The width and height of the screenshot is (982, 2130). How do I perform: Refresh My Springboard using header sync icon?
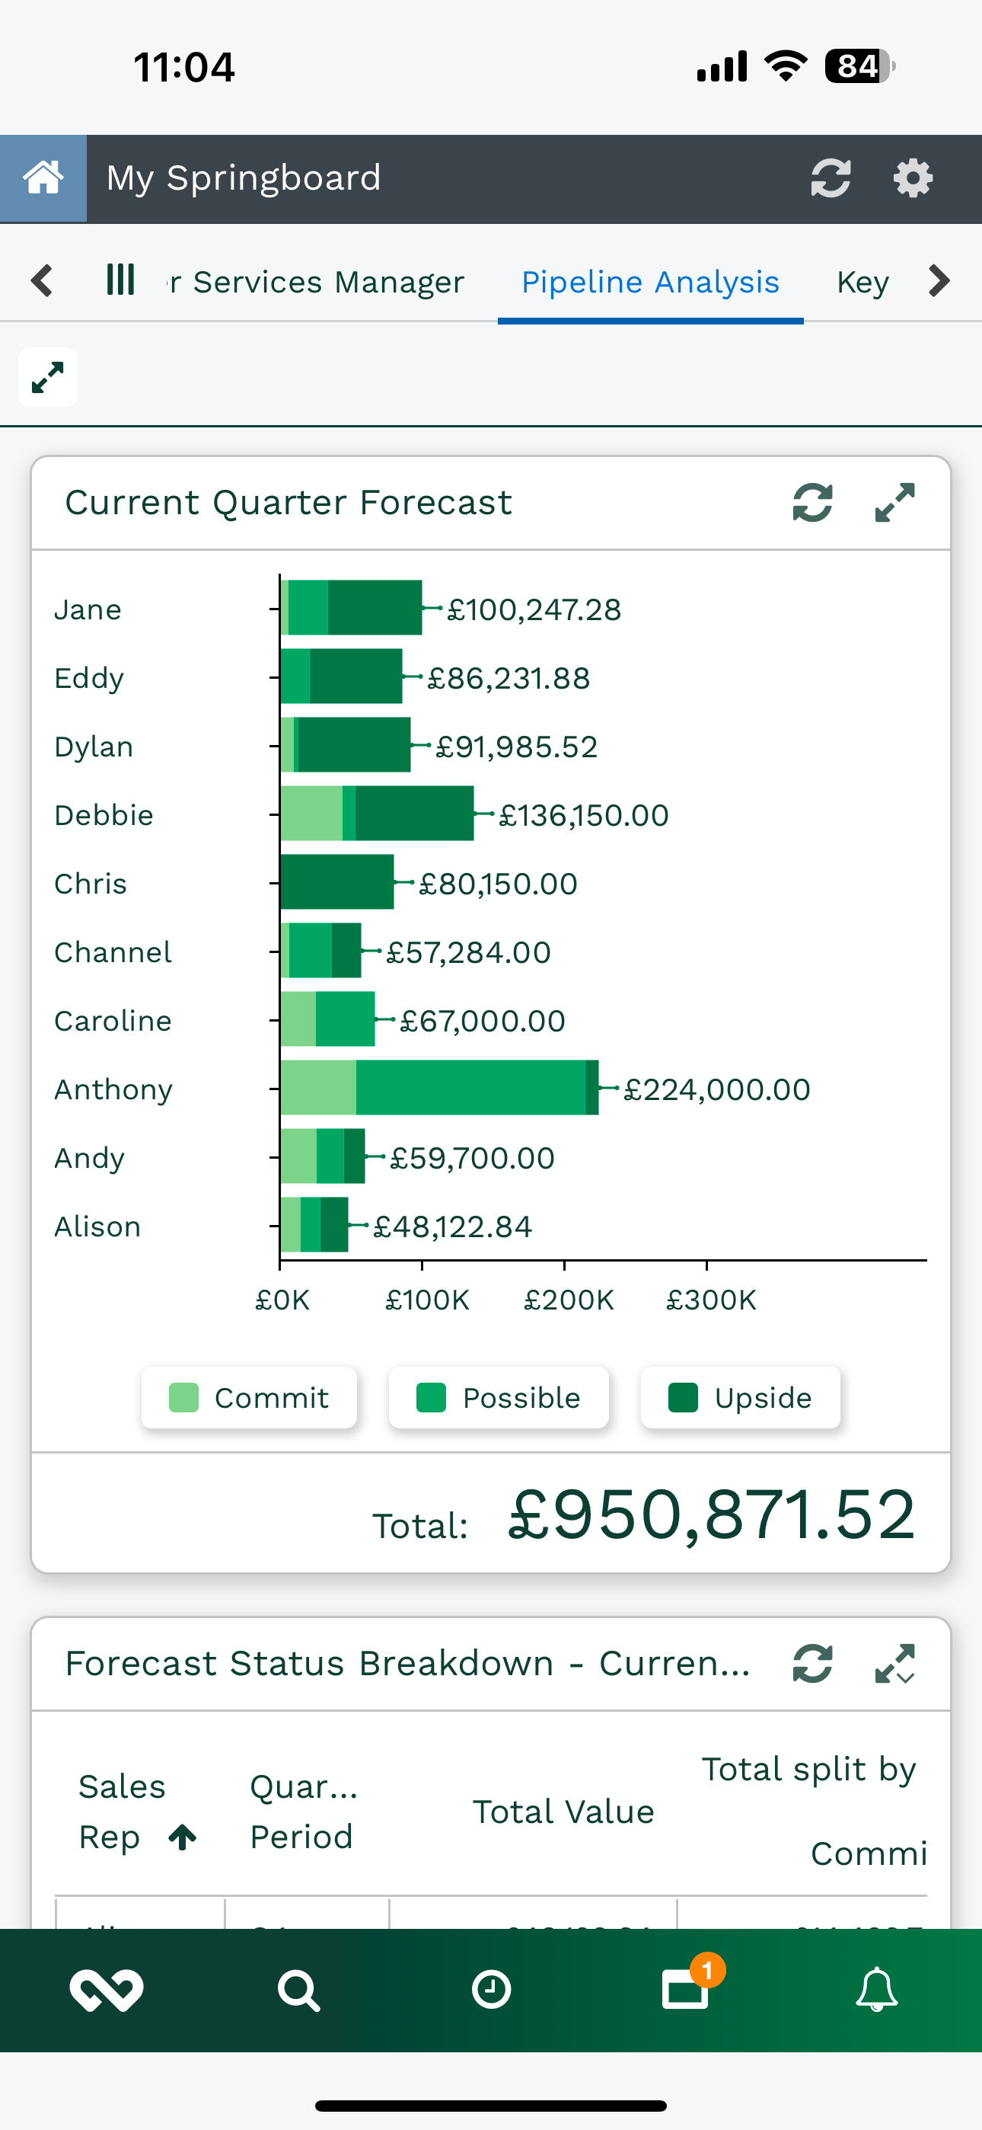(x=831, y=177)
